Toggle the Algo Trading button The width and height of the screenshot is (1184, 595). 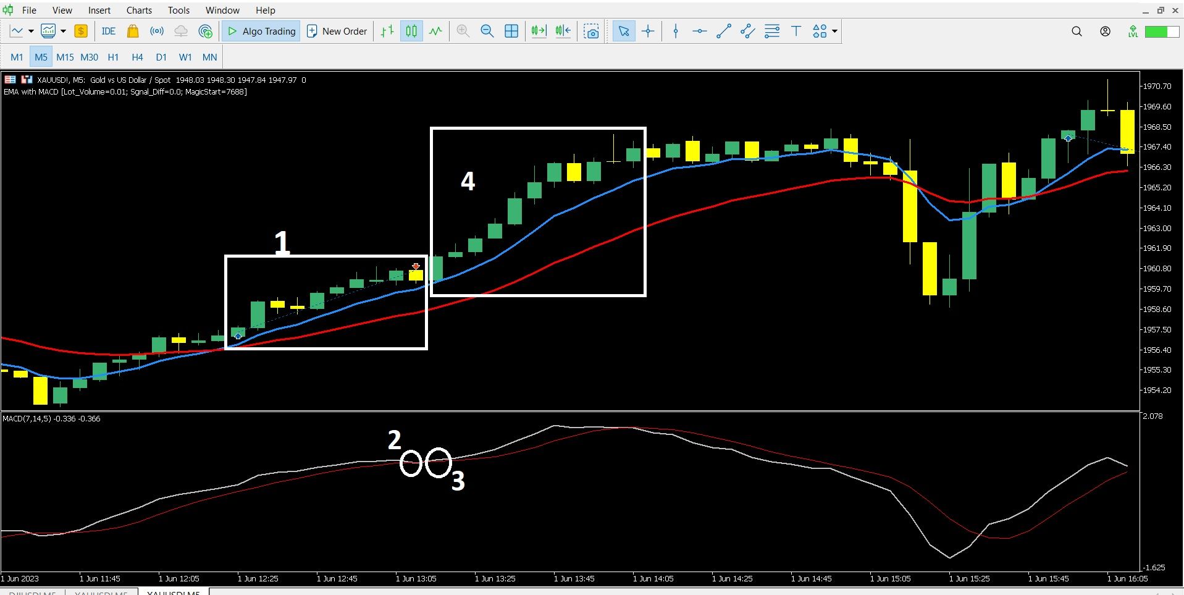[x=261, y=31]
